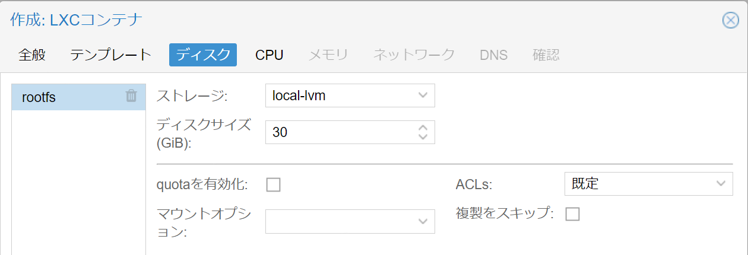Click the dialog title 作成: LXCコンテナ

tap(77, 20)
